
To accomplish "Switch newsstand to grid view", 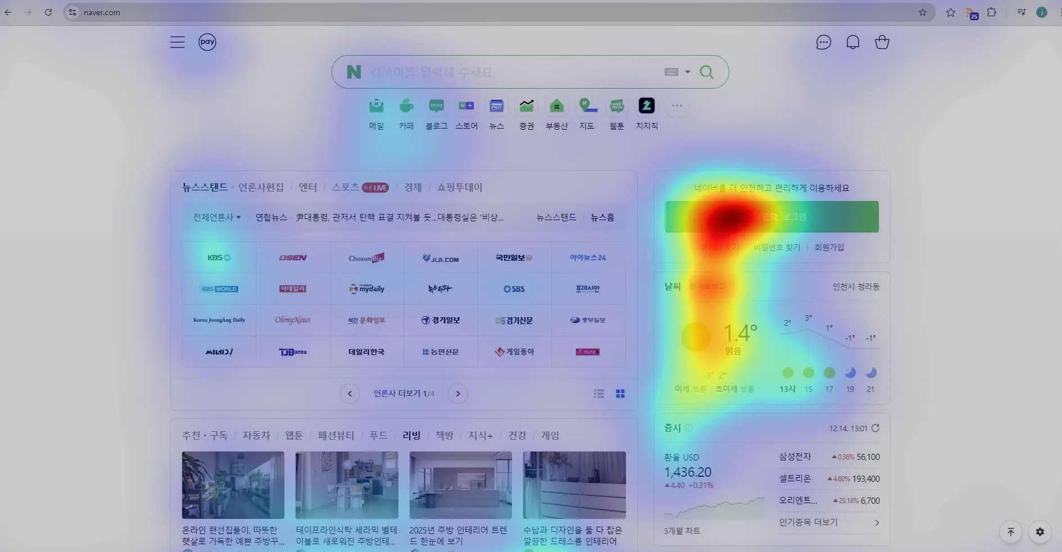I will tap(620, 394).
